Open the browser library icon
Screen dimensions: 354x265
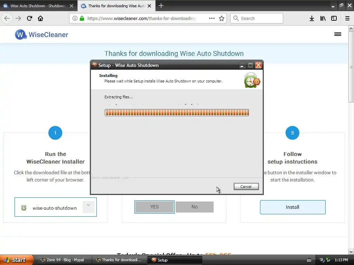pyautogui.click(x=323, y=18)
